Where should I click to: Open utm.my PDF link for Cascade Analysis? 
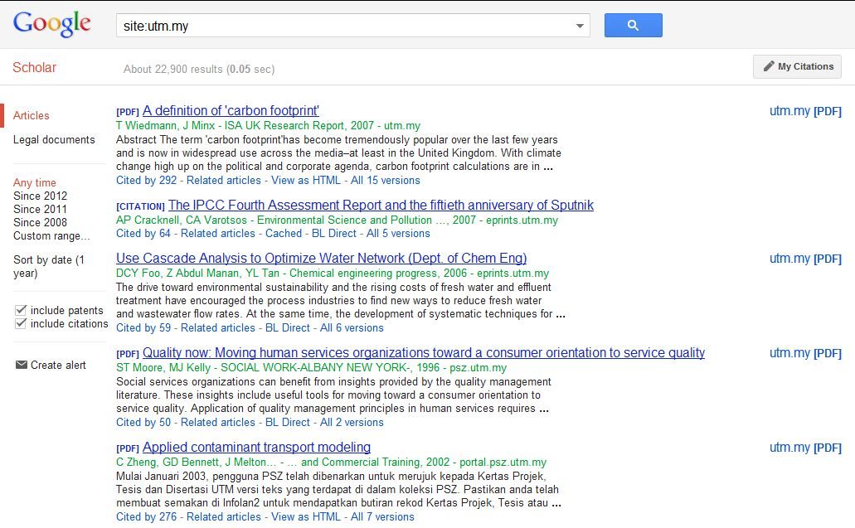click(x=805, y=259)
